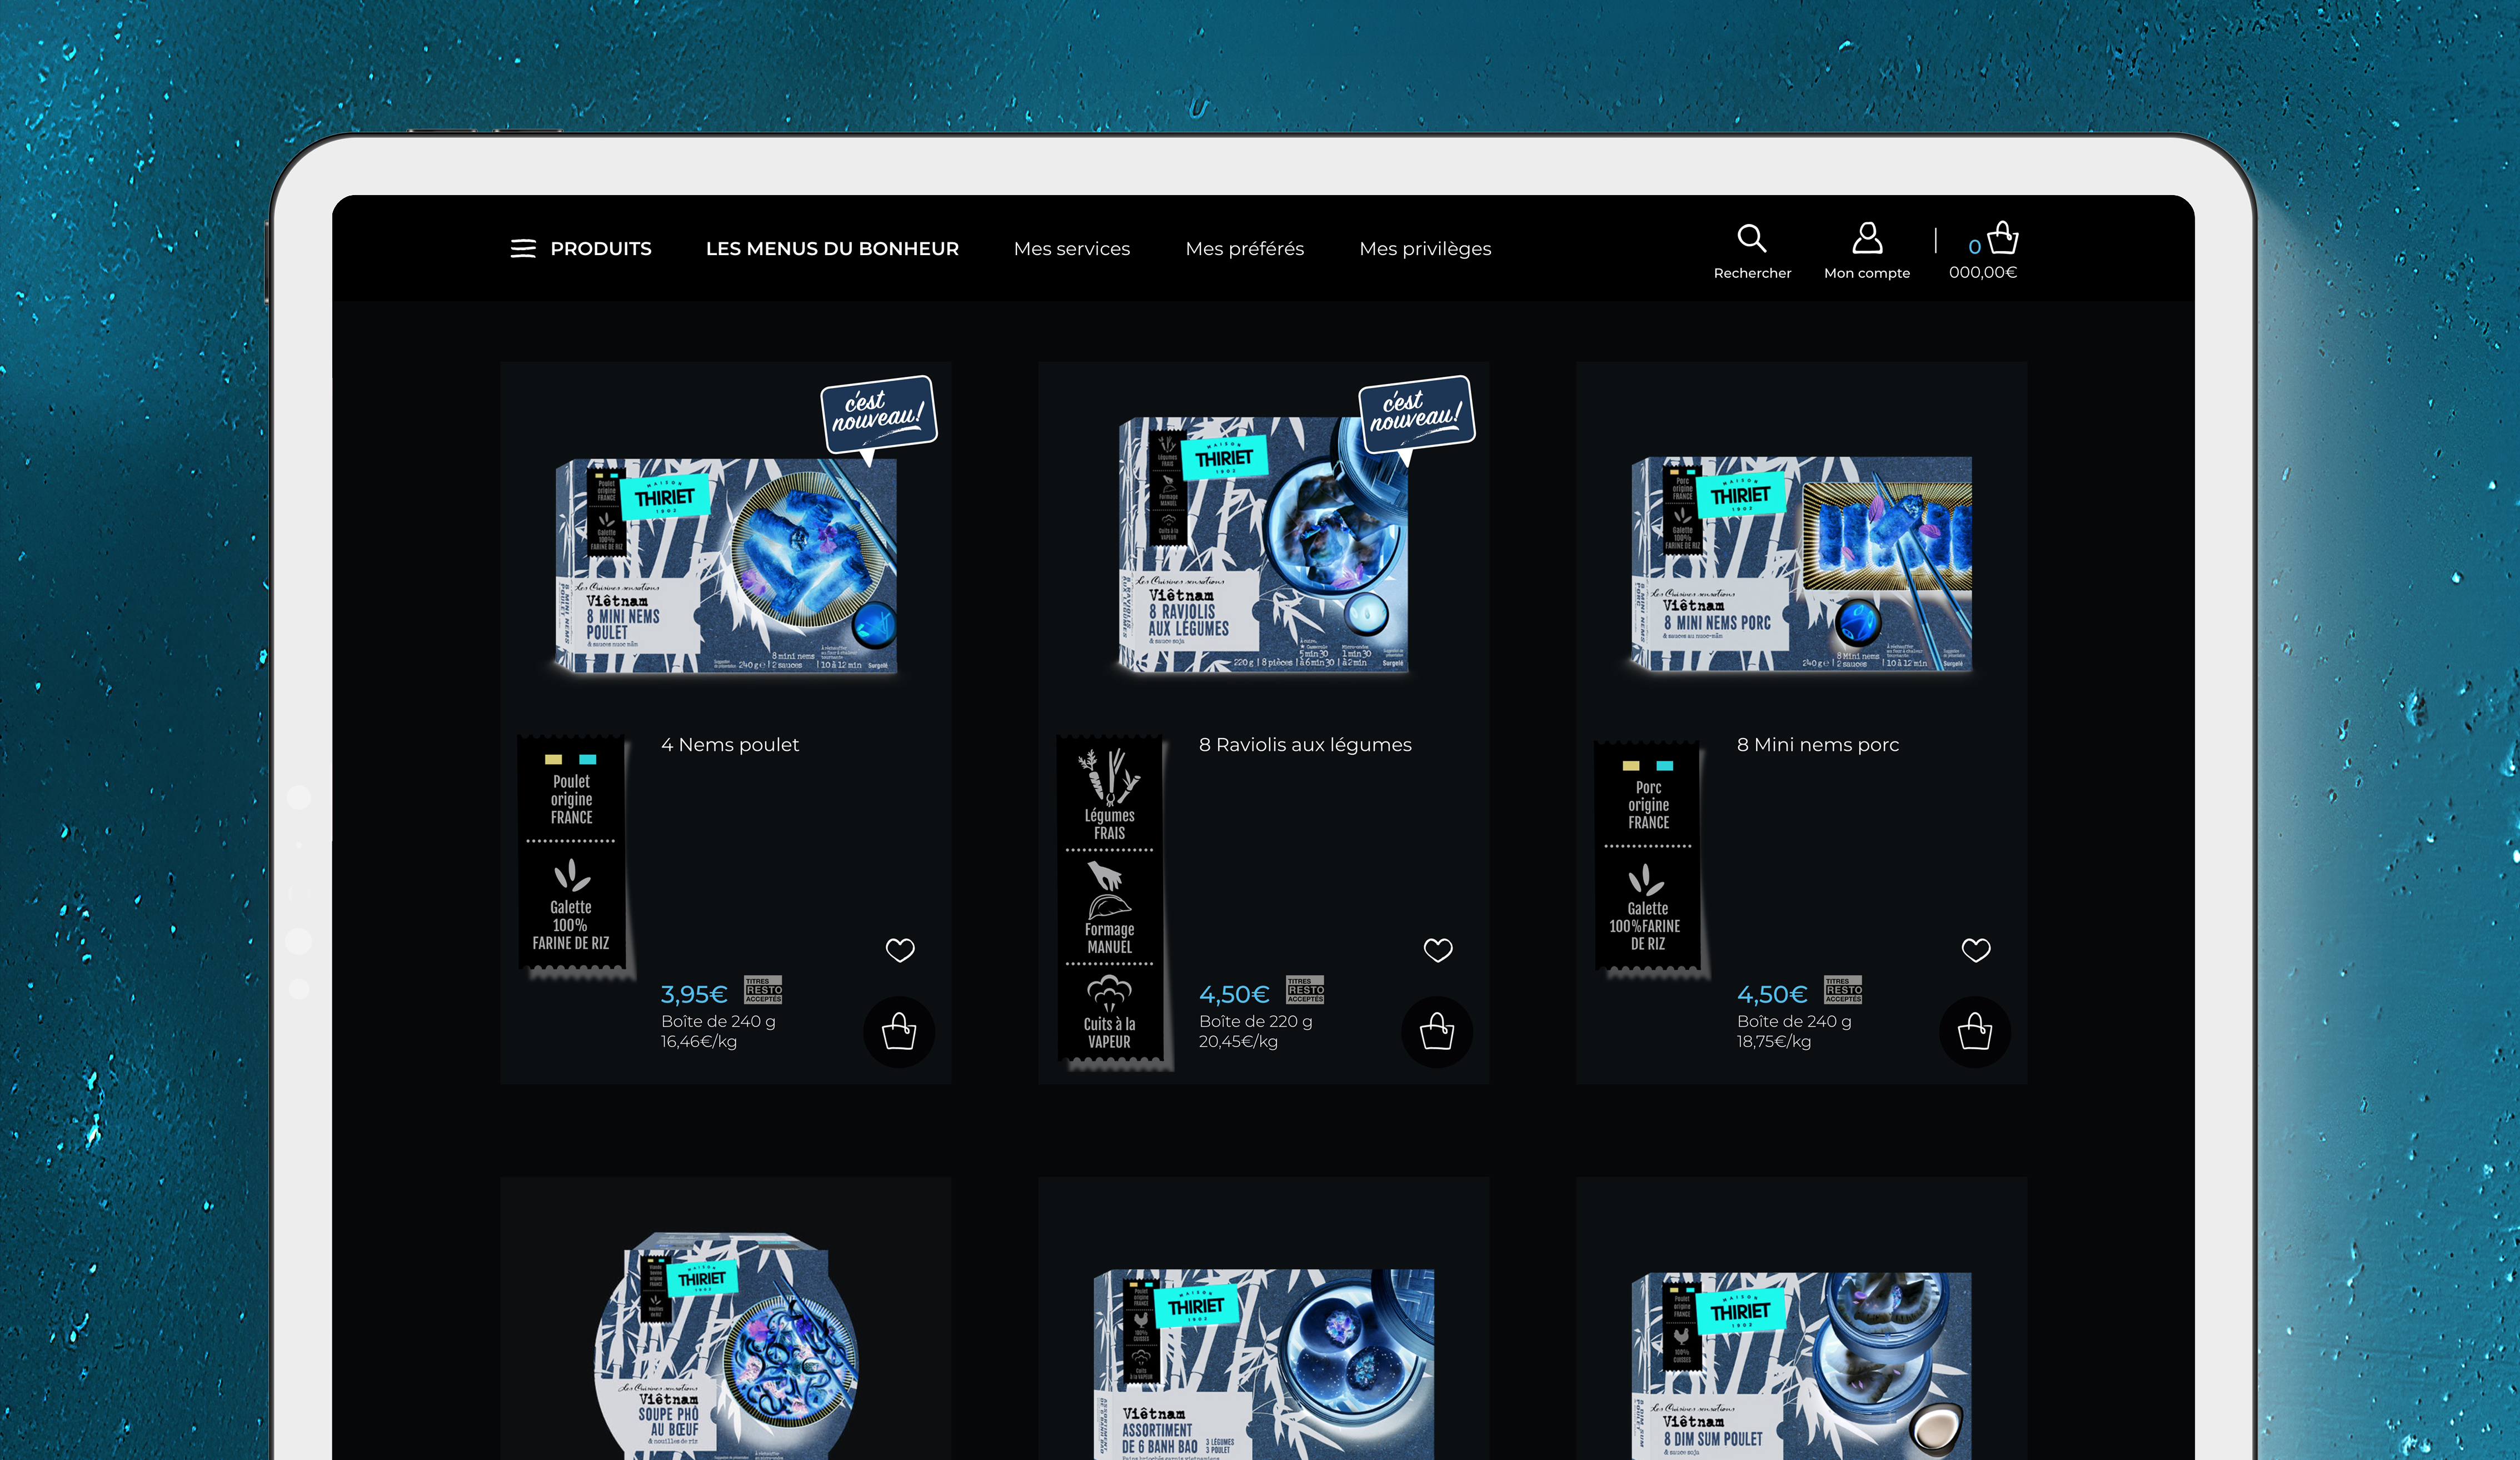The image size is (2520, 1460).
Task: Click the Rechercher label
Action: pos(1752,273)
